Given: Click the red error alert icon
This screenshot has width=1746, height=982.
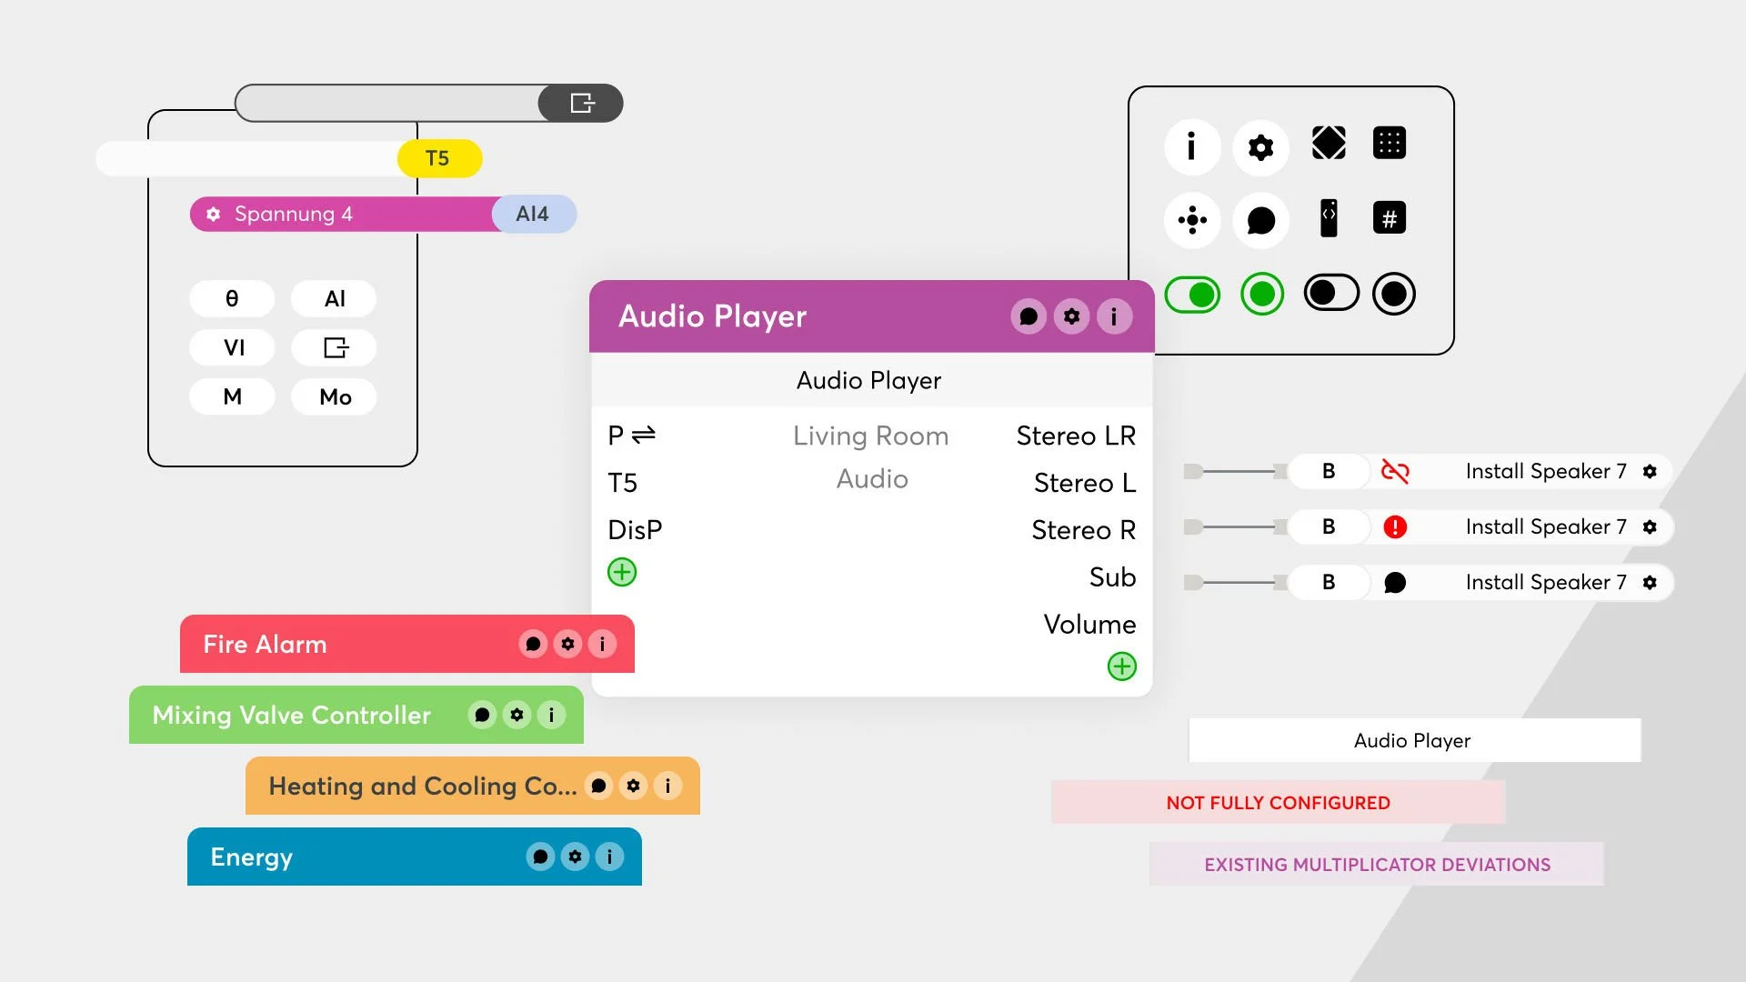Looking at the screenshot, I should point(1394,526).
